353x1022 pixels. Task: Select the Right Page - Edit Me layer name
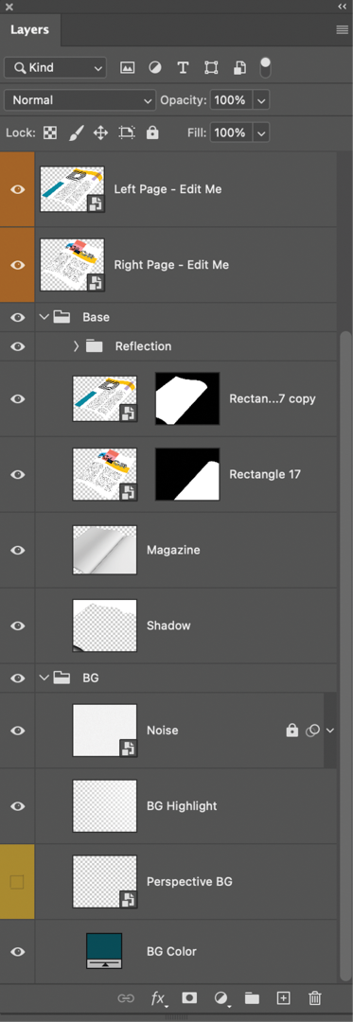[x=171, y=265]
